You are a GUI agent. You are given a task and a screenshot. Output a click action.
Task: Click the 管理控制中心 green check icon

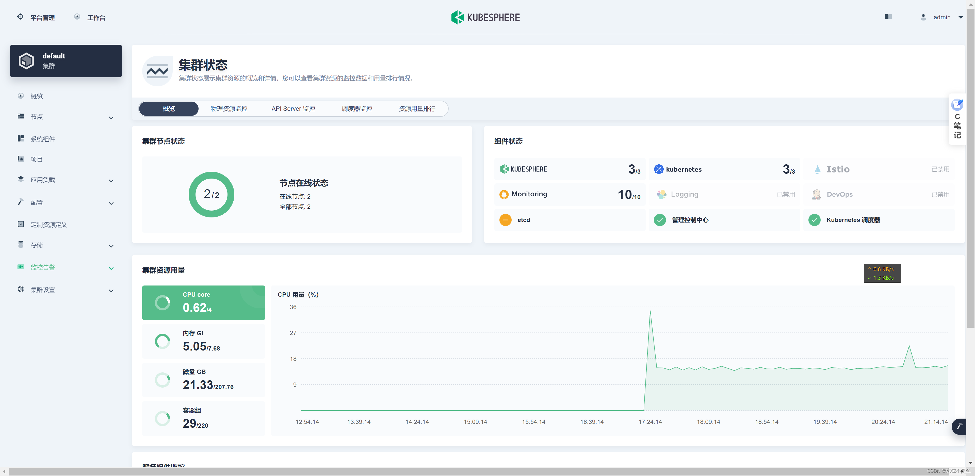click(x=660, y=220)
